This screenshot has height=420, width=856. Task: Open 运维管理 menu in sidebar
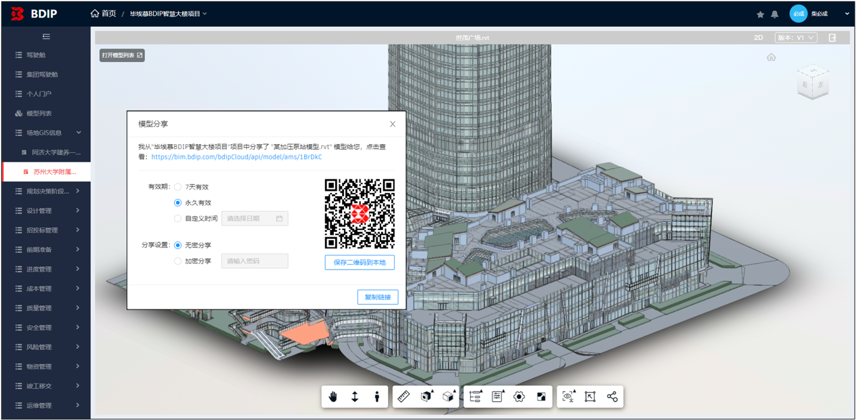click(46, 405)
